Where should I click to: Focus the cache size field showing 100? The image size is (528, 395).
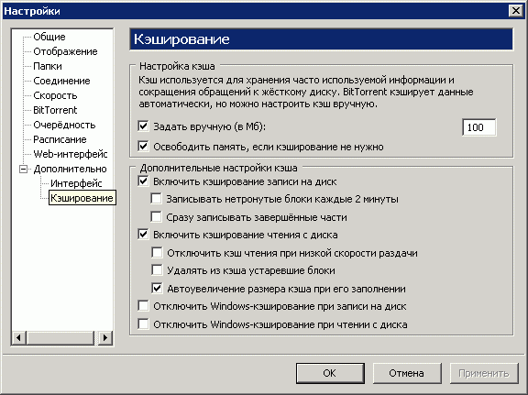[478, 127]
